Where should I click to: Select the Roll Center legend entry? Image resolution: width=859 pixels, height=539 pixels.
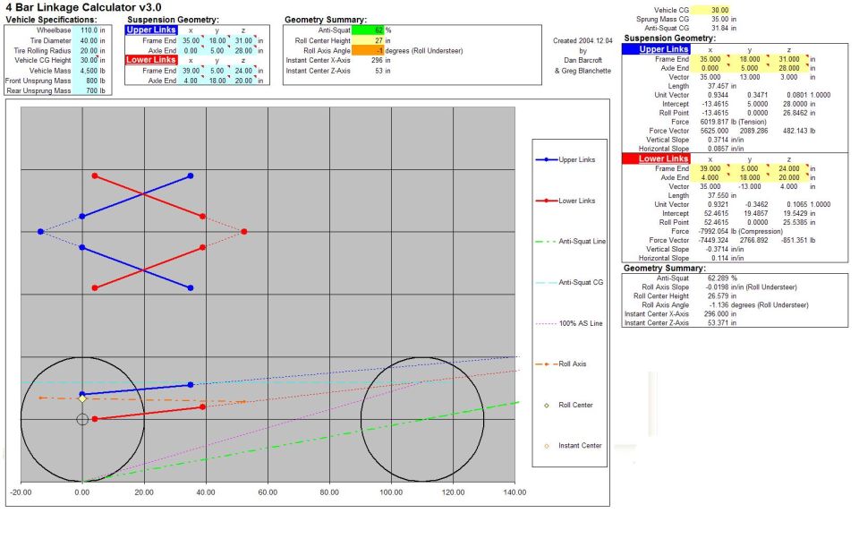click(x=567, y=406)
